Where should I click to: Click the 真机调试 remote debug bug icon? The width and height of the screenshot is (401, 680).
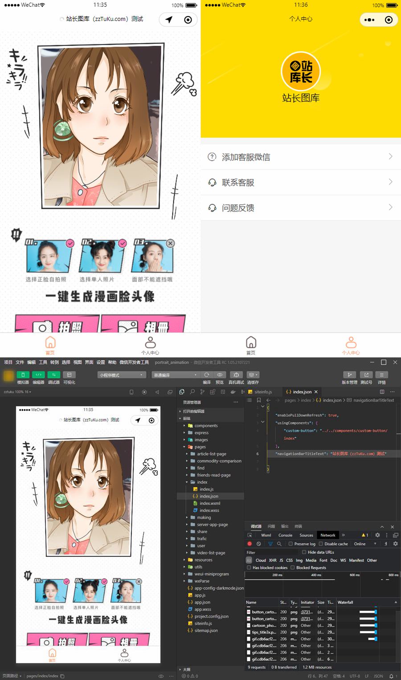pos(236,375)
